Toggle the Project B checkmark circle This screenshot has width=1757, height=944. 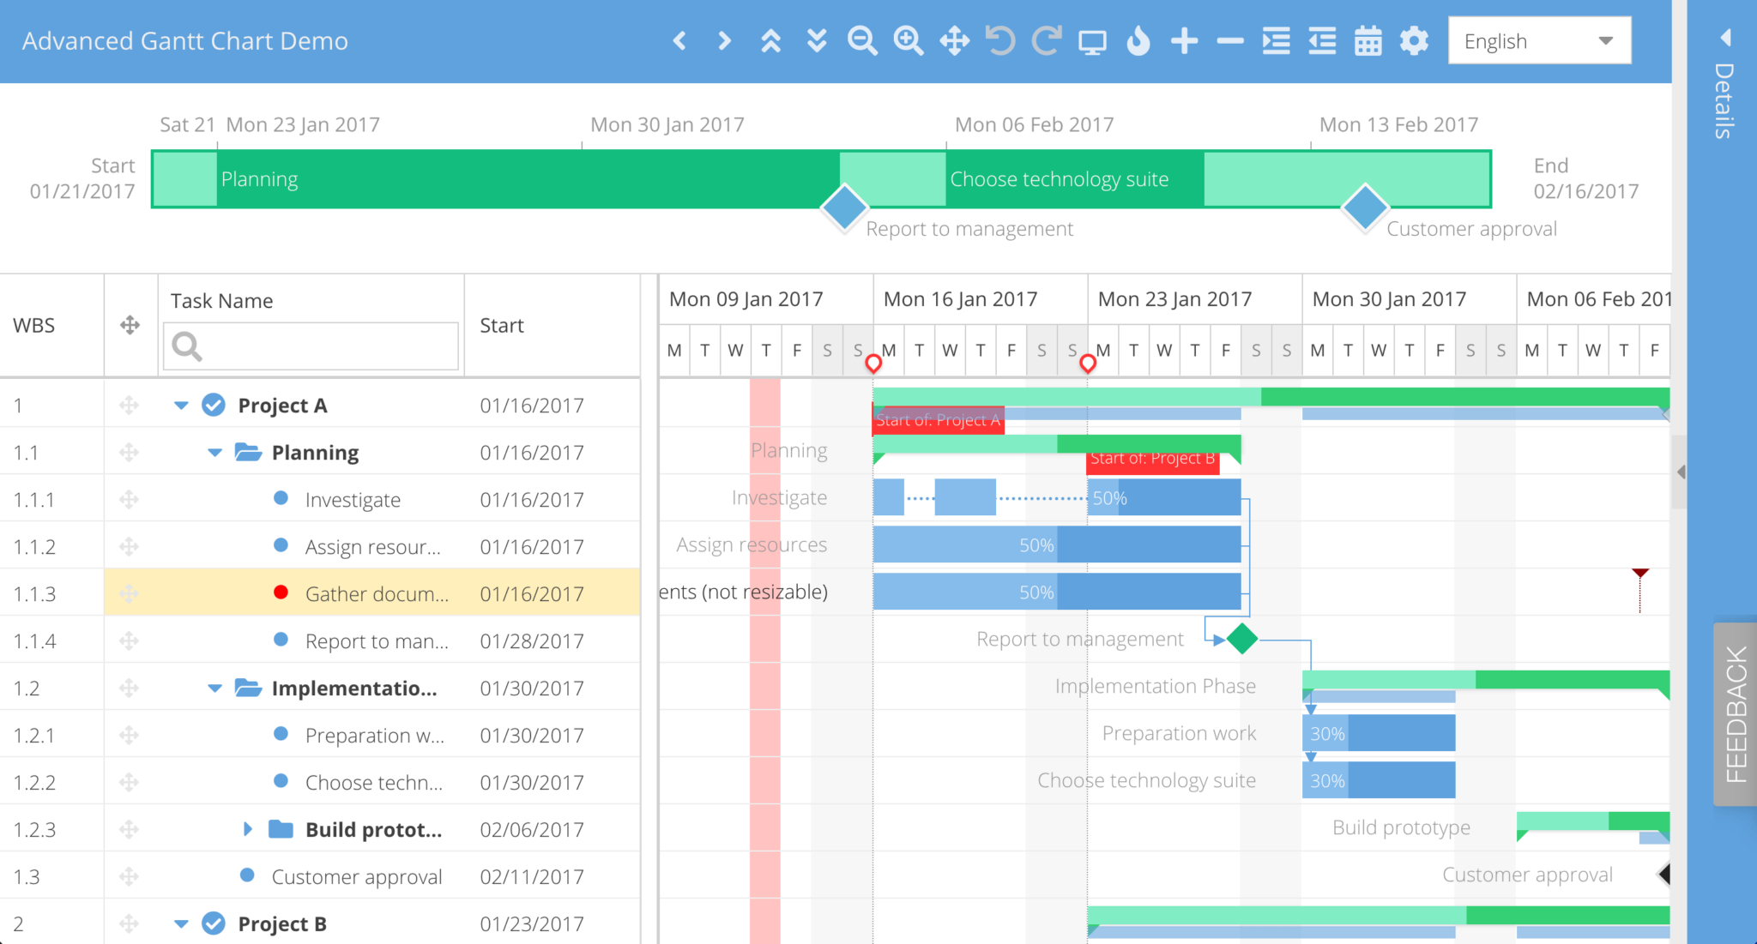tap(214, 923)
